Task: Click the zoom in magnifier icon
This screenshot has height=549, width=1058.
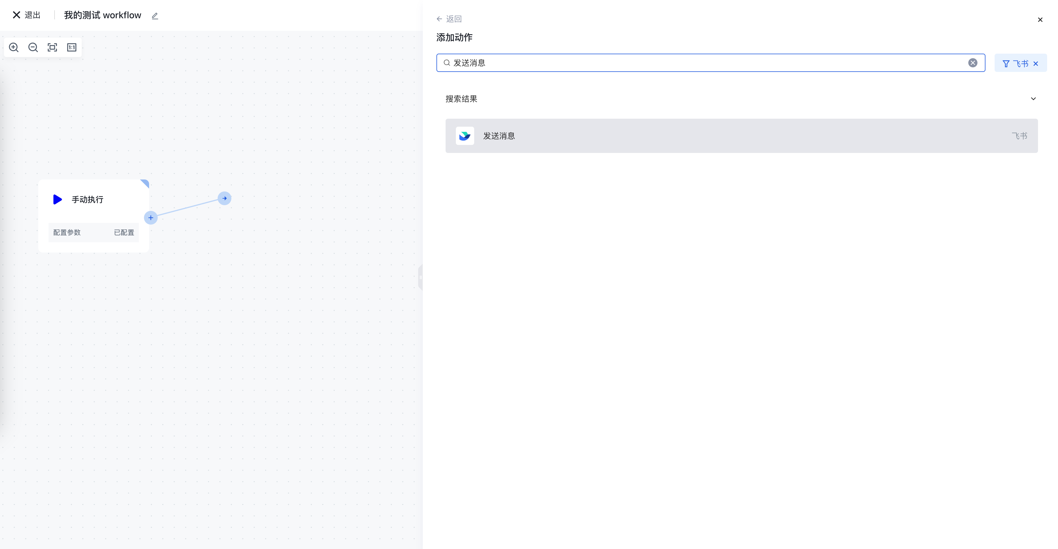Action: [x=14, y=48]
